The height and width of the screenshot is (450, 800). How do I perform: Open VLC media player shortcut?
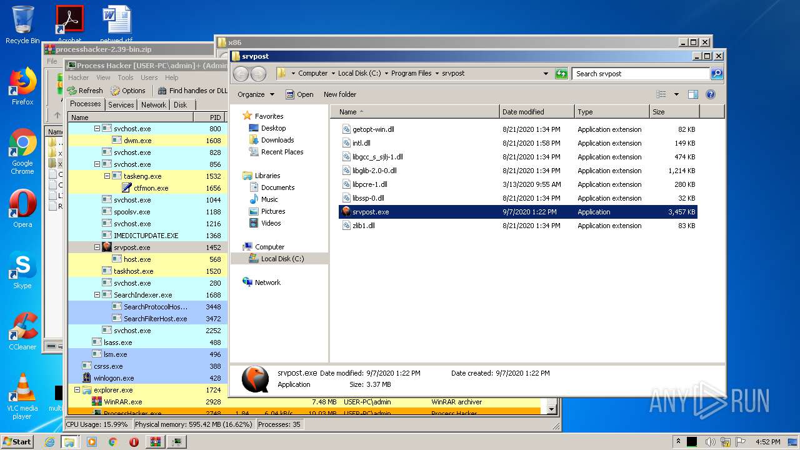coord(22,396)
